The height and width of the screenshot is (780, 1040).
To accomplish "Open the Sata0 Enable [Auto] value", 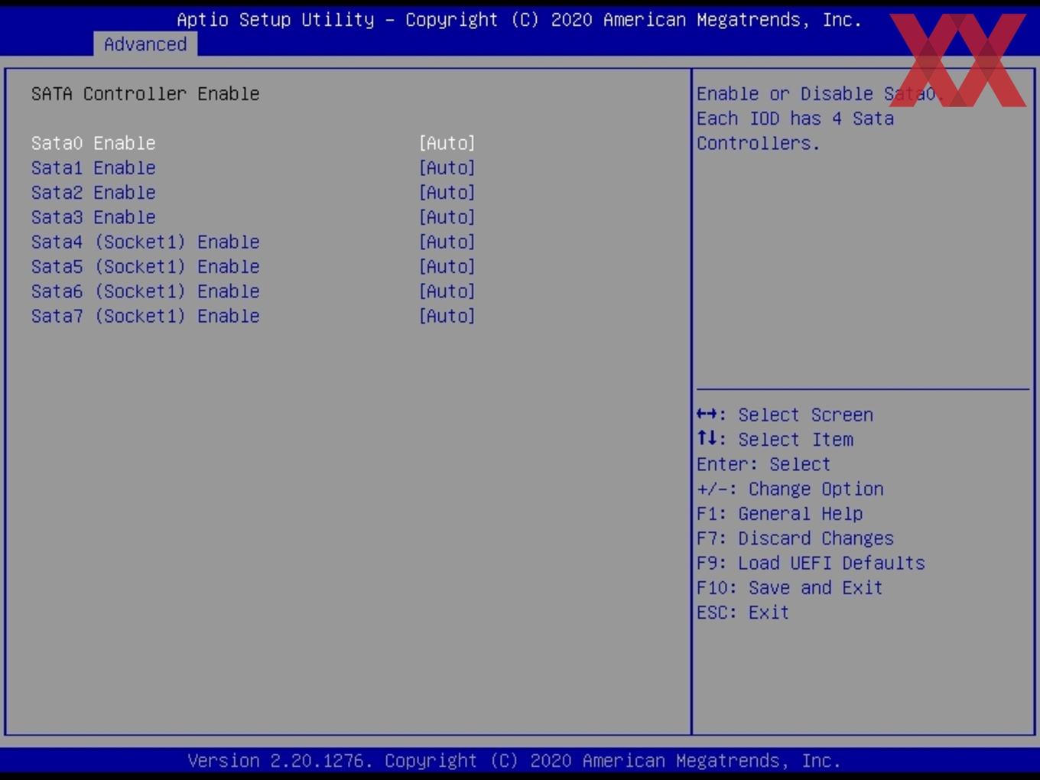I will (x=447, y=143).
